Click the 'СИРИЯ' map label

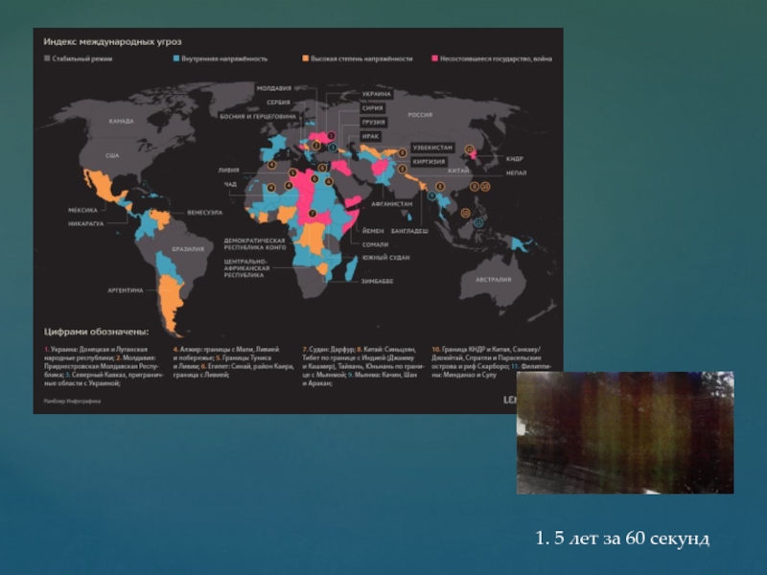[373, 108]
